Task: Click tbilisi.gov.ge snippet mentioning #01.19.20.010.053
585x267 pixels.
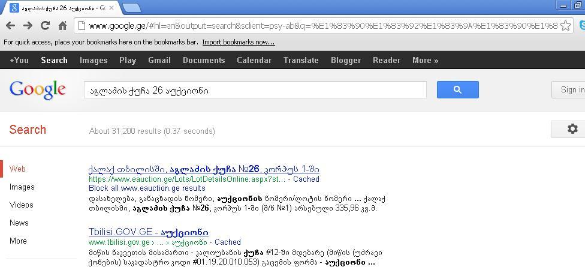Action: 236,257
